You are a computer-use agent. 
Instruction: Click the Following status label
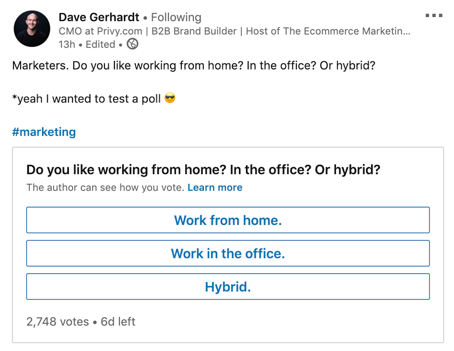pos(176,17)
